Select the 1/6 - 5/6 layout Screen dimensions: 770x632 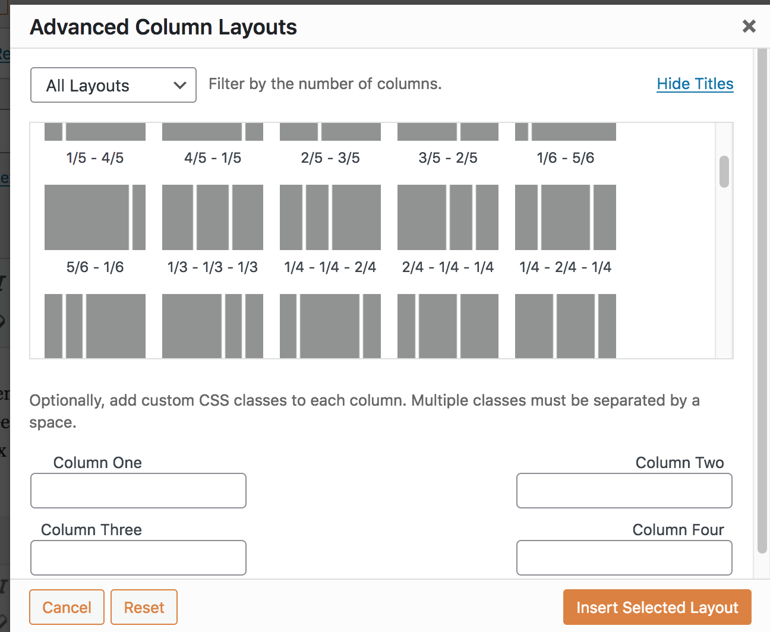tap(565, 131)
